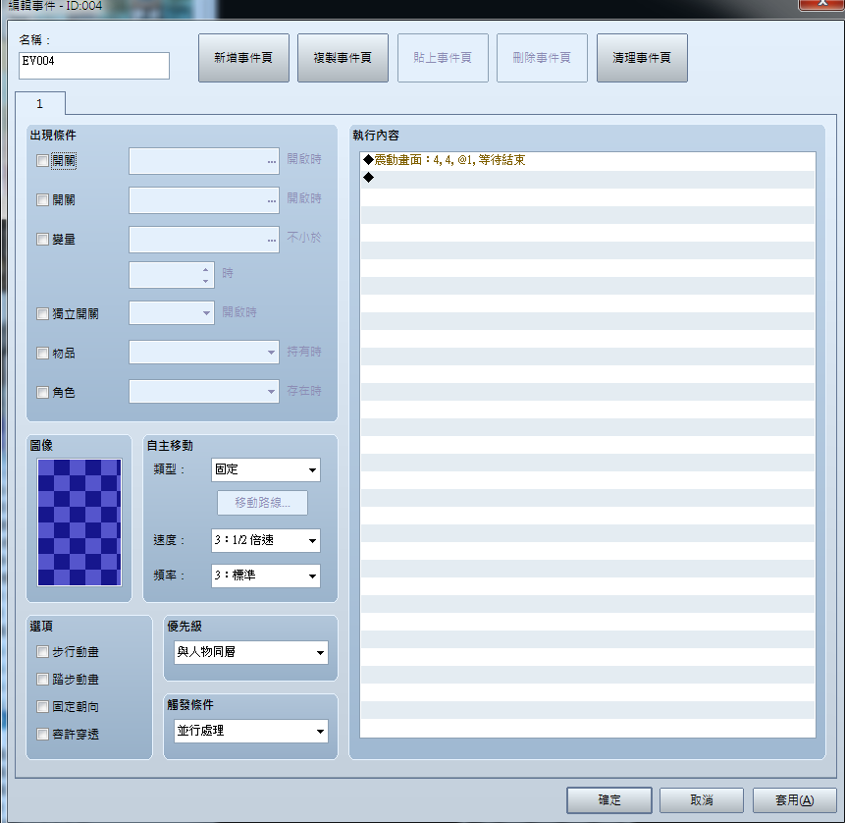Image resolution: width=845 pixels, height=823 pixels.
Task: Click the 移動路線... button
Action: point(262,503)
